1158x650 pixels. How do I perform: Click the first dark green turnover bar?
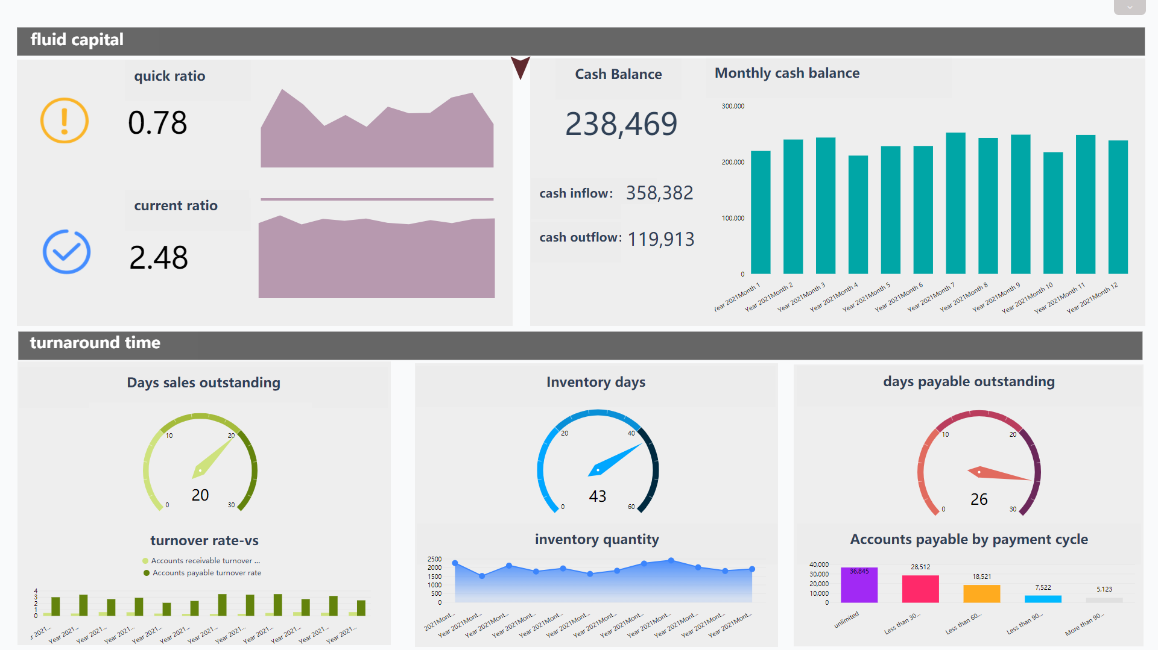point(55,607)
